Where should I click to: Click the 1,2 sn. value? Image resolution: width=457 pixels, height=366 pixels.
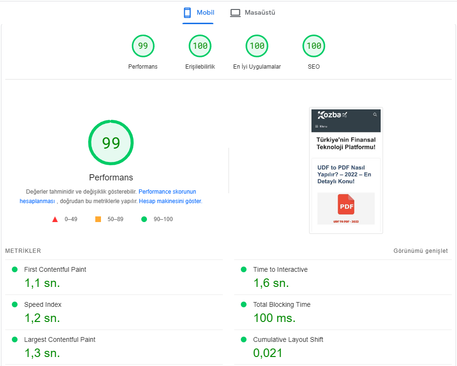(x=42, y=318)
